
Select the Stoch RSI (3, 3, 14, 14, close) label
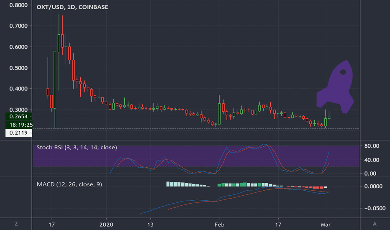coord(77,148)
